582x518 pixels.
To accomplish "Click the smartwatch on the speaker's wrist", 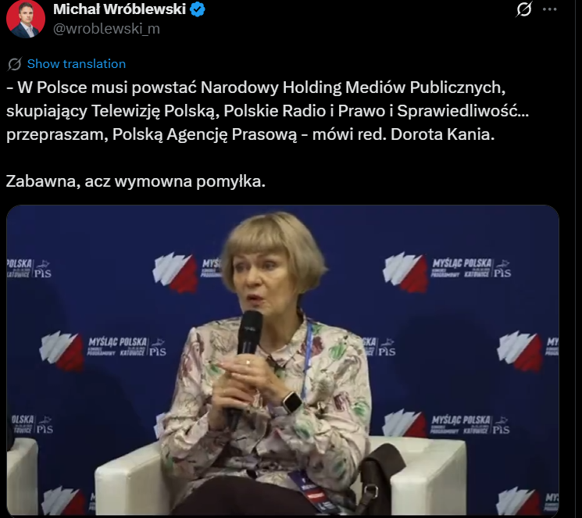I will pyautogui.click(x=292, y=402).
